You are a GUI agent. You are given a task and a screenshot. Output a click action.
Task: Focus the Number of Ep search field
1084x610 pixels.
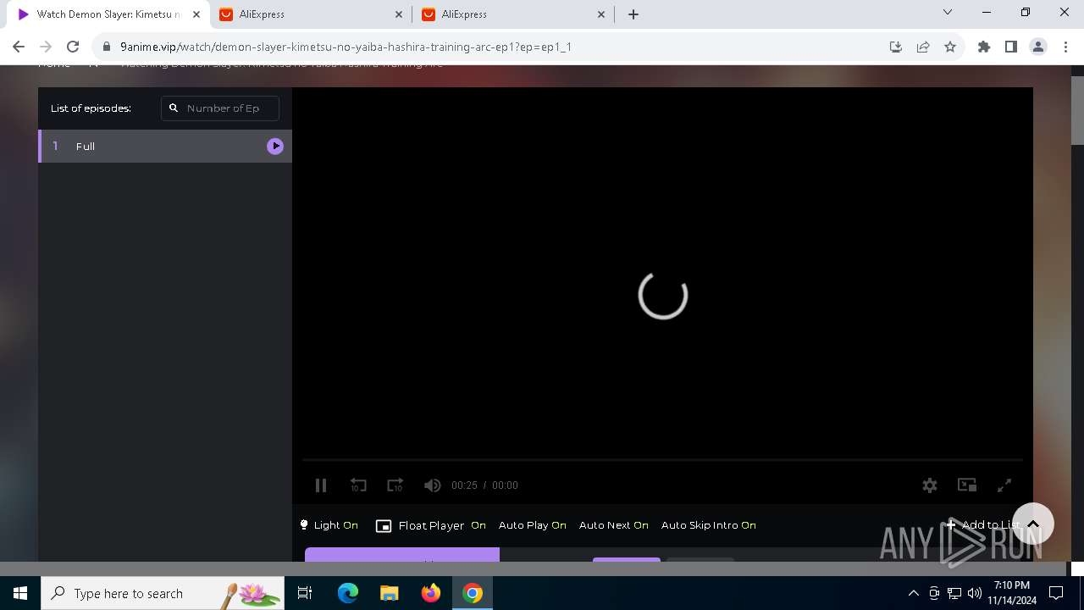click(x=220, y=108)
